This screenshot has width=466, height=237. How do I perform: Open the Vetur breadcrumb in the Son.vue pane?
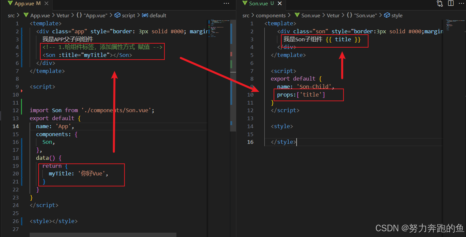[x=333, y=15]
